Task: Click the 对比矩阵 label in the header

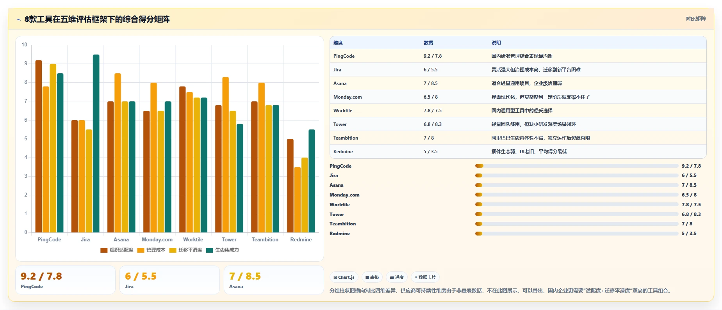Action: pos(695,19)
